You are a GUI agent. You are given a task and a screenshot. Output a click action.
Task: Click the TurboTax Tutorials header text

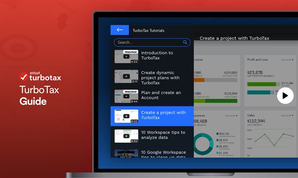[149, 30]
